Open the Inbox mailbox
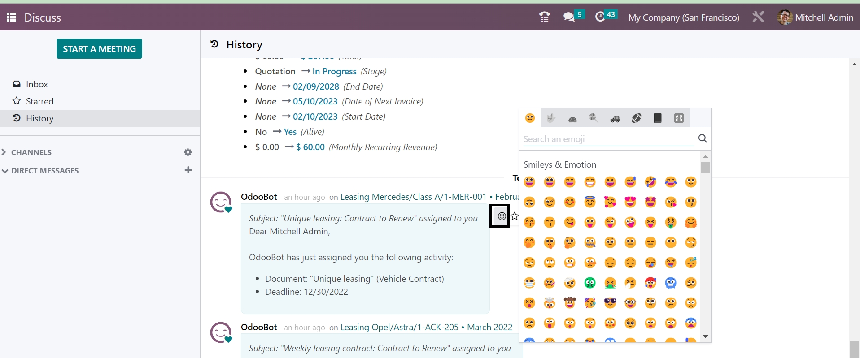The image size is (860, 358). [x=36, y=84]
